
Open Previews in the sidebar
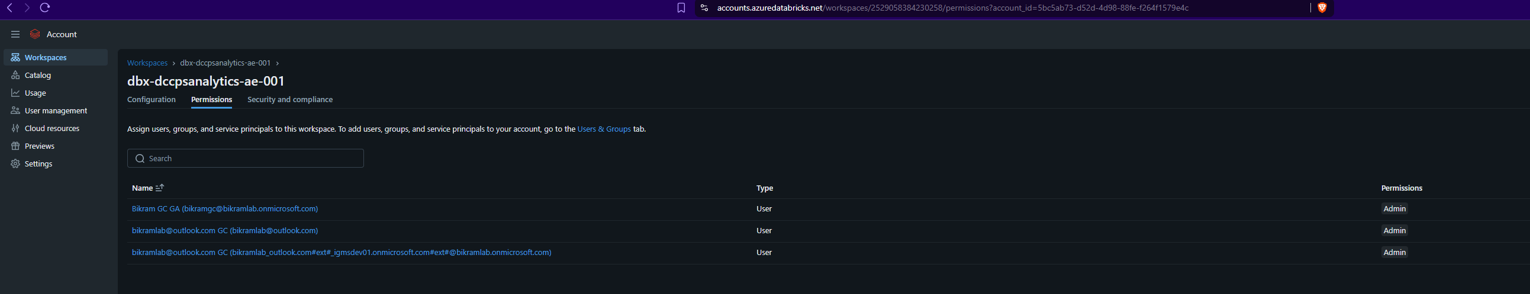click(56, 146)
